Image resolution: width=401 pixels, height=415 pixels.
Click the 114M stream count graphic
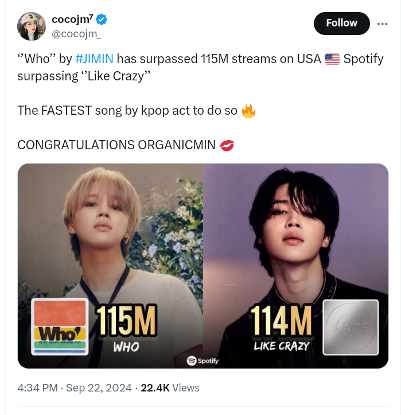(x=281, y=321)
